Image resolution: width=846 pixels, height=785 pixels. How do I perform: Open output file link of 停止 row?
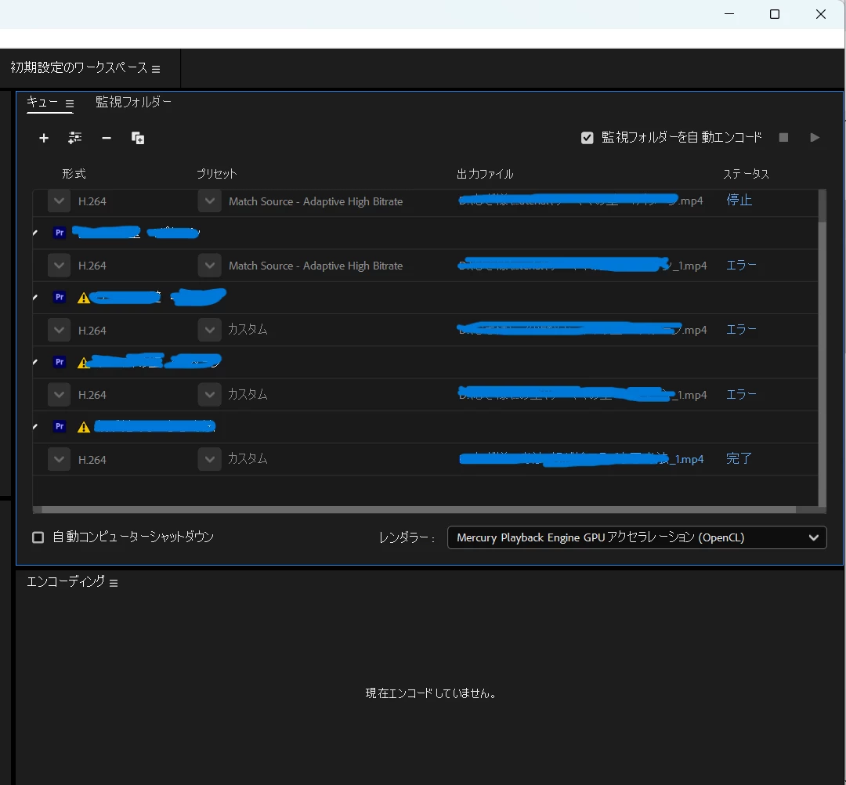coord(580,201)
